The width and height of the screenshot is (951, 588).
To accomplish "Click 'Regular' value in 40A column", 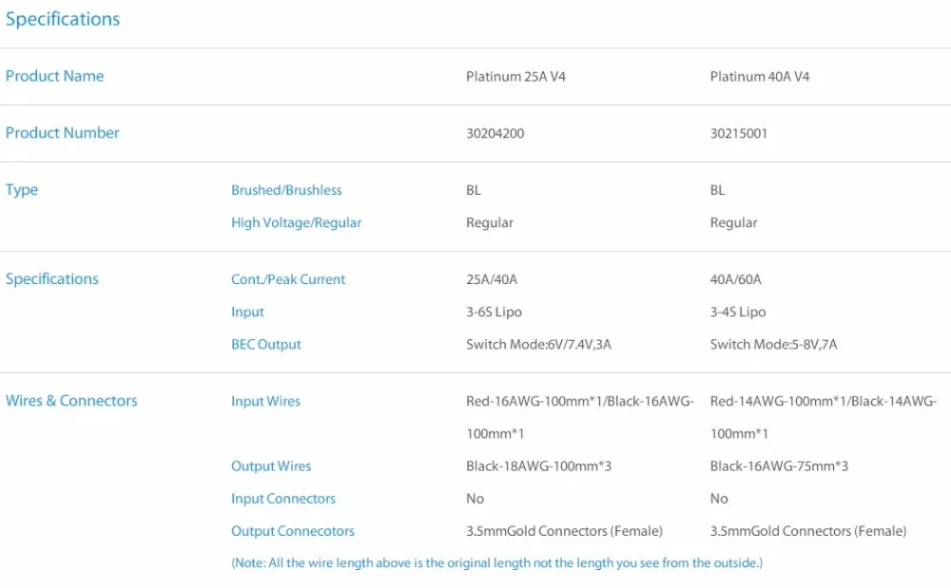I will [733, 223].
